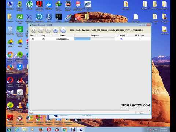Click the Load Packet toolbar button
The height and width of the screenshot is (132, 176).
click(x=33, y=30)
